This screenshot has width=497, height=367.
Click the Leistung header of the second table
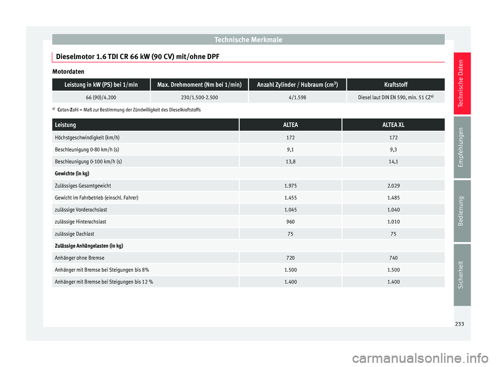click(x=145, y=125)
